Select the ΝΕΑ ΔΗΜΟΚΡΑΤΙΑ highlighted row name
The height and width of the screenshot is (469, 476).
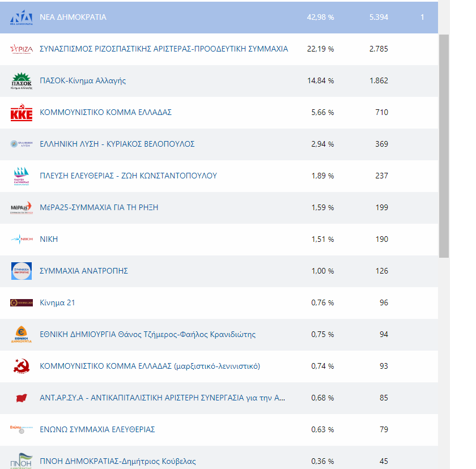tap(73, 18)
